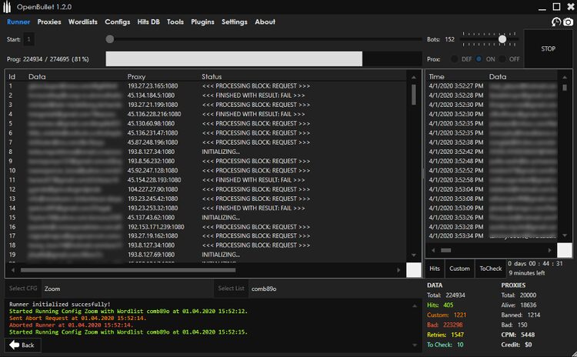Click the Select CFG button
This screenshot has height=357, width=577.
point(23,289)
